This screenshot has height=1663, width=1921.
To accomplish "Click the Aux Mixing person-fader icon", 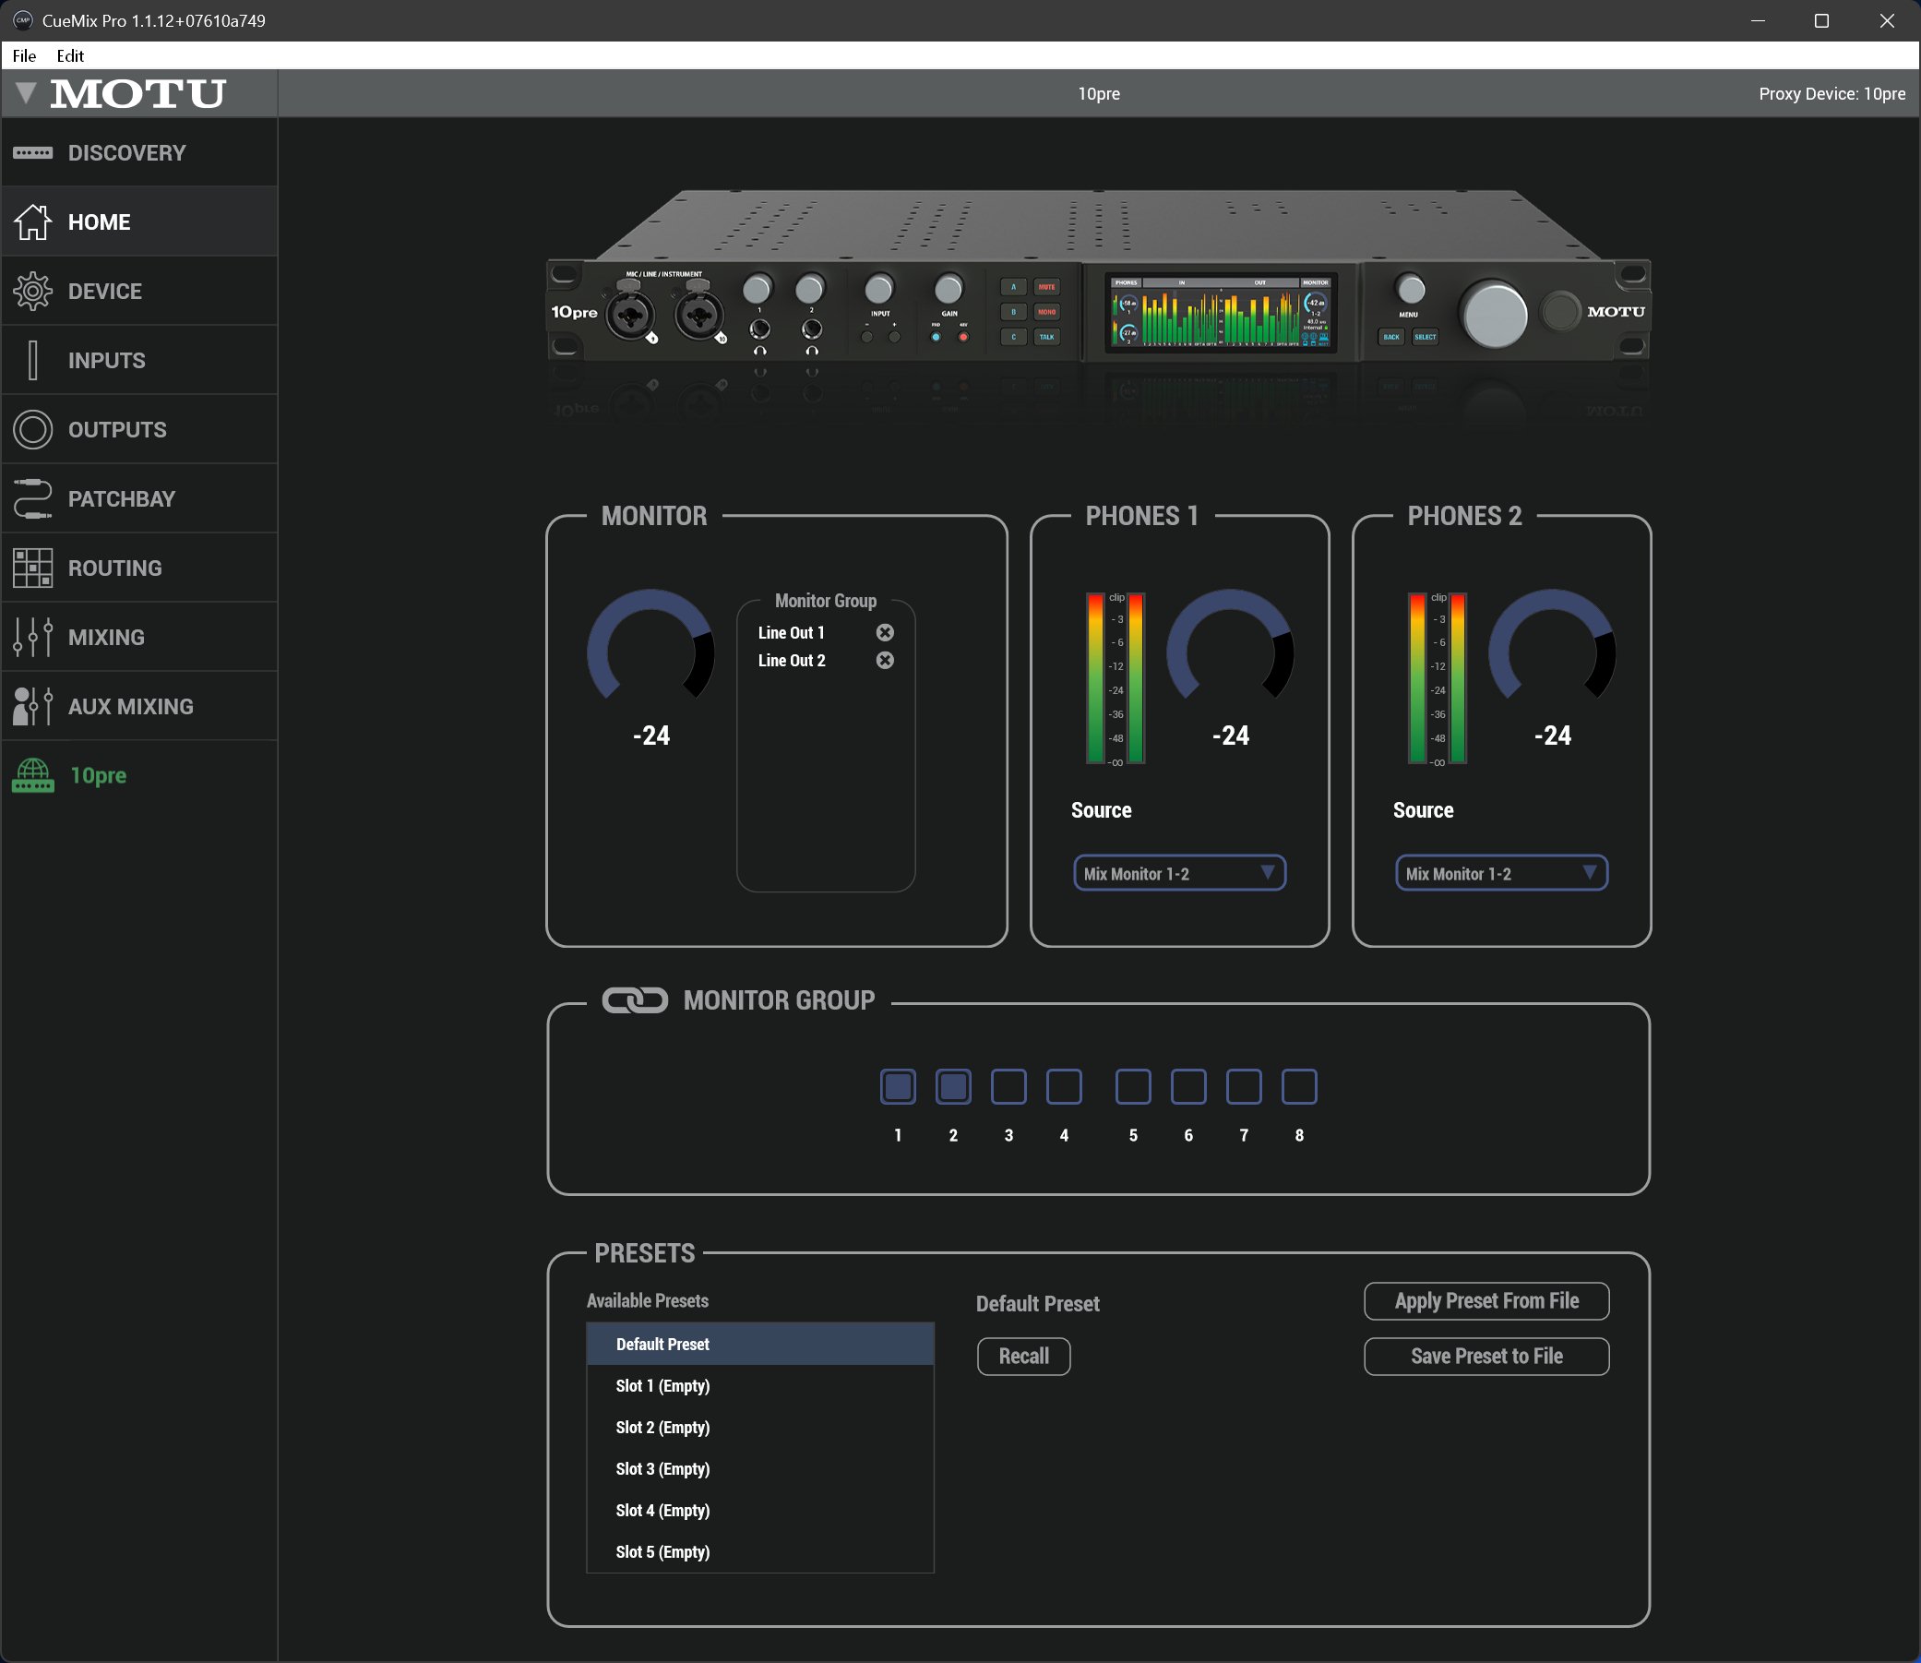I will coord(32,706).
